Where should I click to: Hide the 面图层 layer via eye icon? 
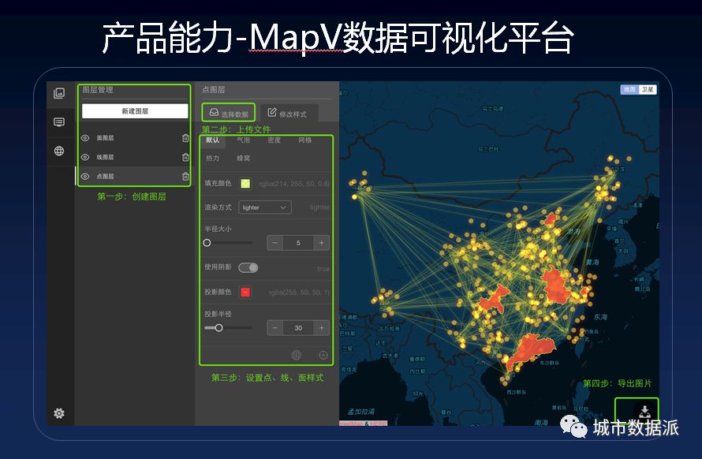(85, 138)
